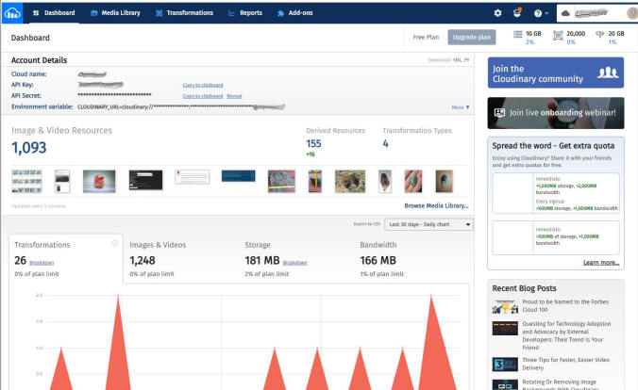This screenshot has height=390, width=638.
Task: Click Join the Cloudinary community banner
Action: [556, 73]
